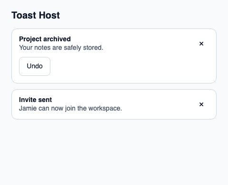Click 'Jamie can now join the workspace.' text

tap(70, 108)
